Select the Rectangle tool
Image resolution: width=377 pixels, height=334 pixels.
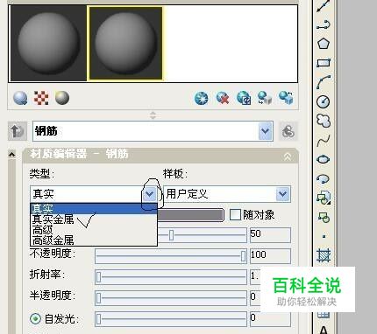tap(324, 63)
